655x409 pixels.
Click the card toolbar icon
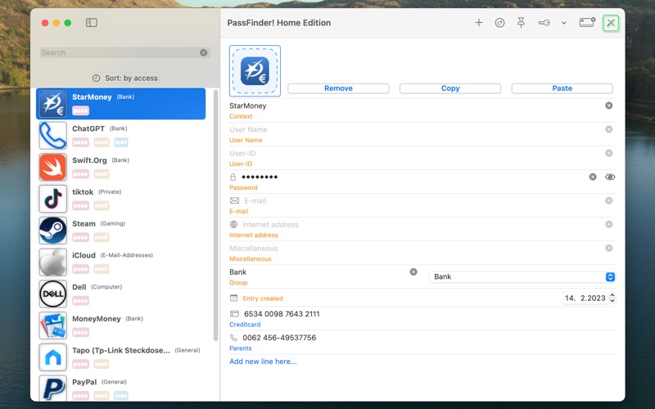587,23
